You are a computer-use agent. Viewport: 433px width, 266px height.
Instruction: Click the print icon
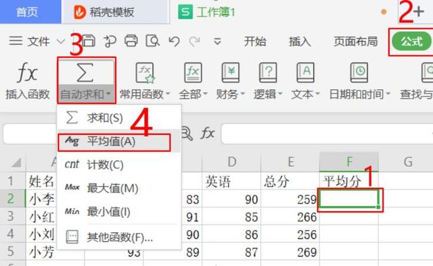(131, 41)
